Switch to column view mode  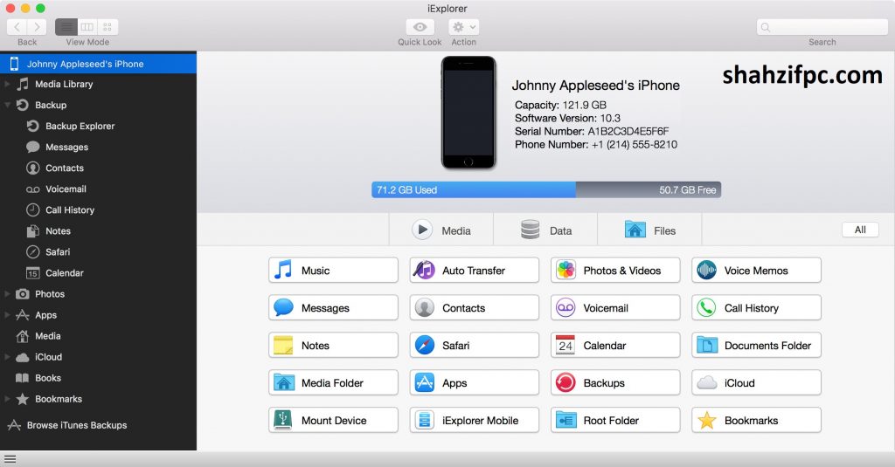click(x=87, y=27)
